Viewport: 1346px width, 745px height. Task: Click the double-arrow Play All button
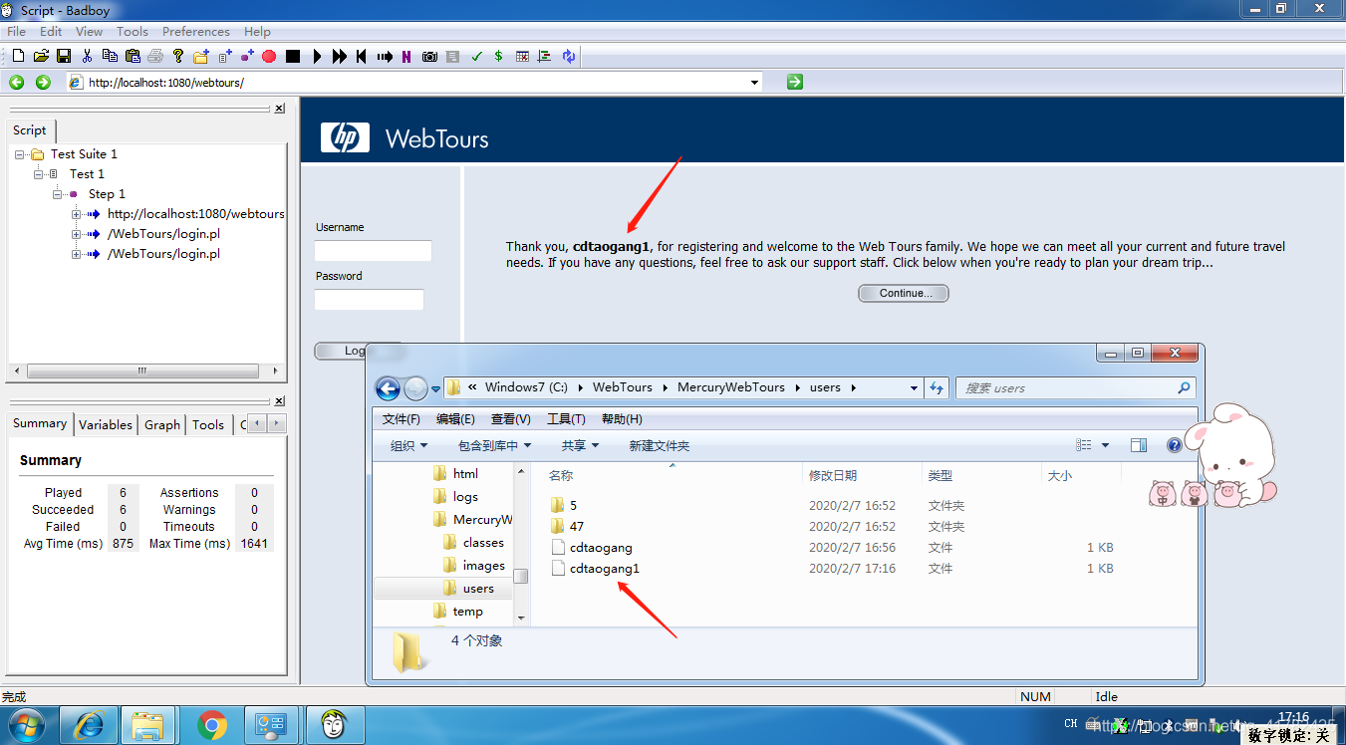point(340,57)
